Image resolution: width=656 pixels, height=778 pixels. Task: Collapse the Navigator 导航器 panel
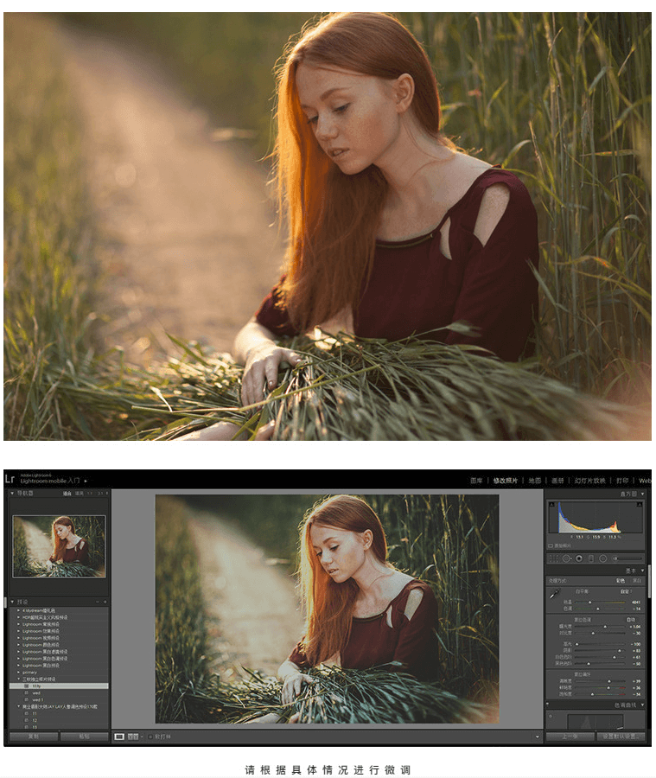tap(12, 494)
